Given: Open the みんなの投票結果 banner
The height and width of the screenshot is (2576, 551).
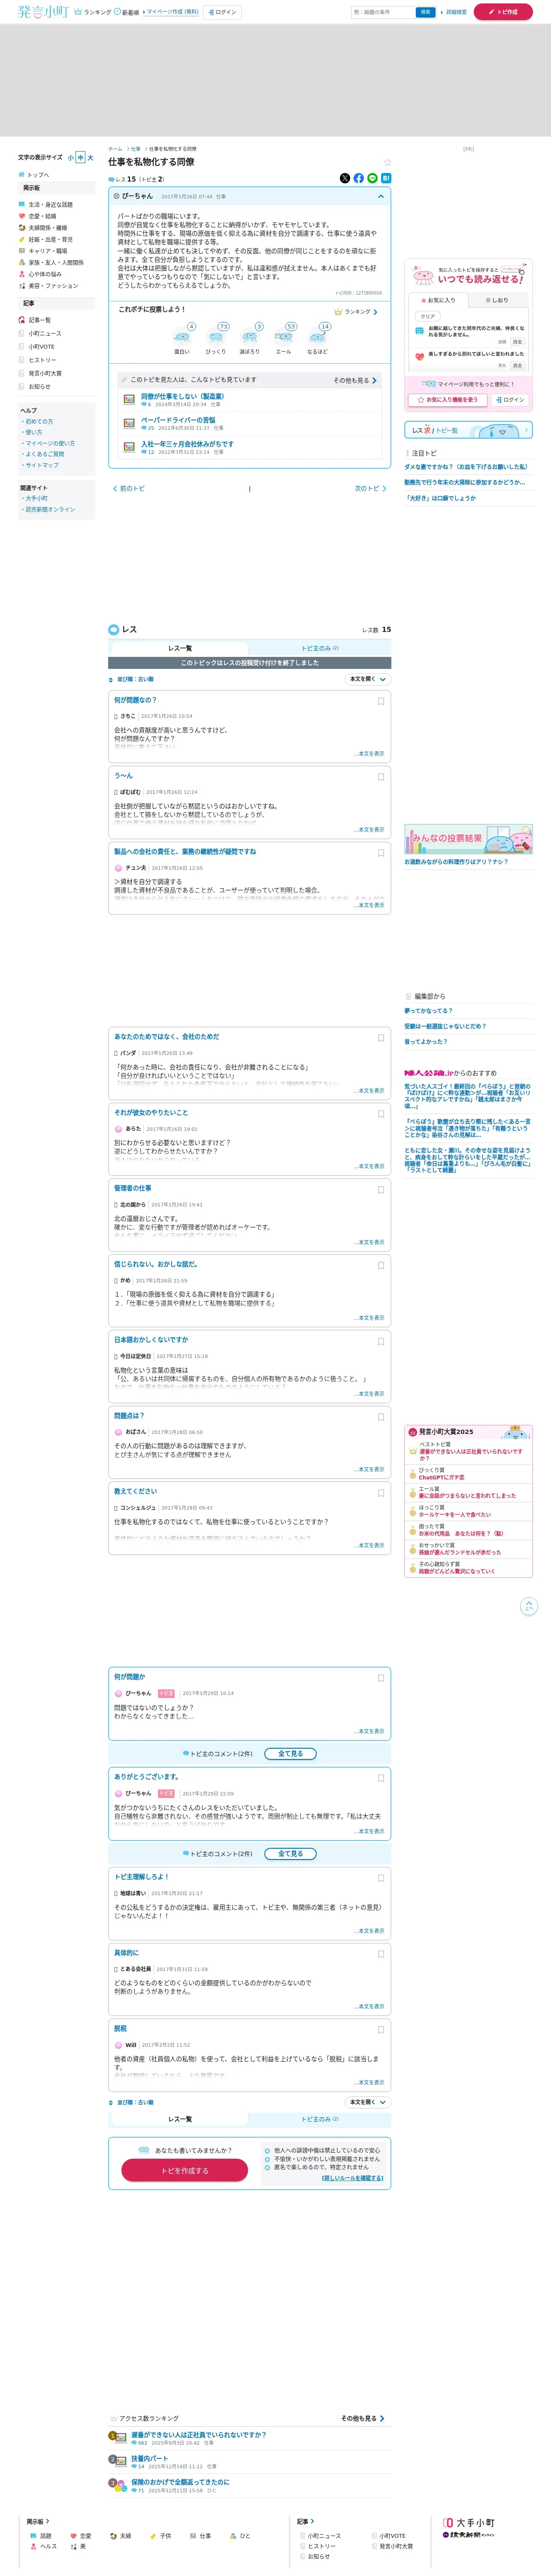Looking at the screenshot, I should point(468,839).
